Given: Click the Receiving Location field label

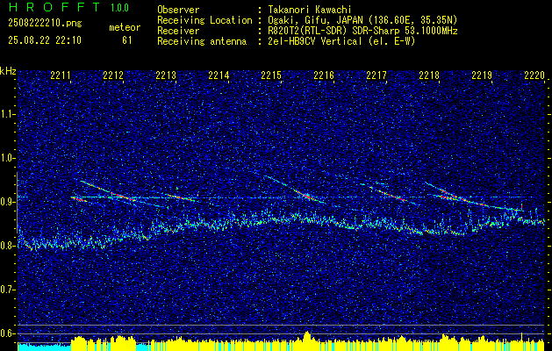Looking at the screenshot, I should pos(204,20).
